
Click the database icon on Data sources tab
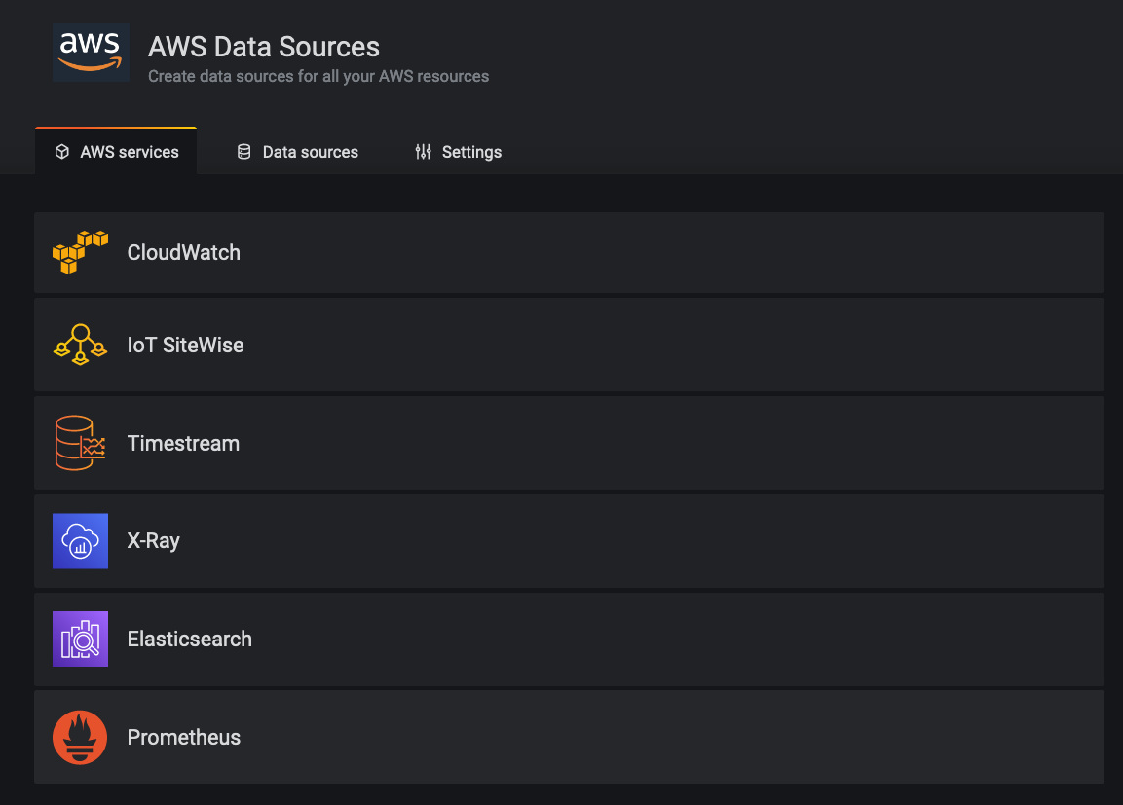coord(244,152)
